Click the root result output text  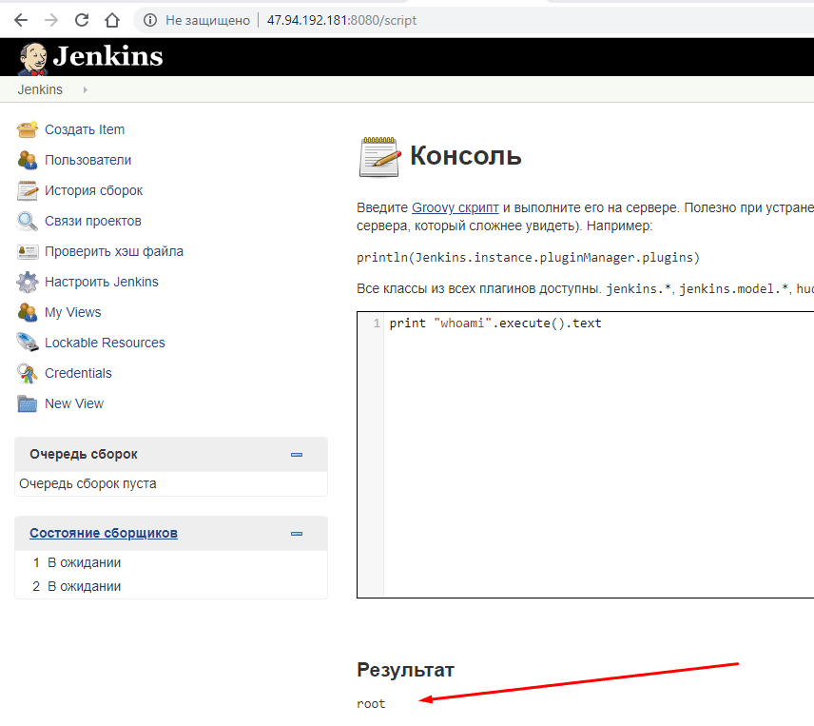coord(371,704)
